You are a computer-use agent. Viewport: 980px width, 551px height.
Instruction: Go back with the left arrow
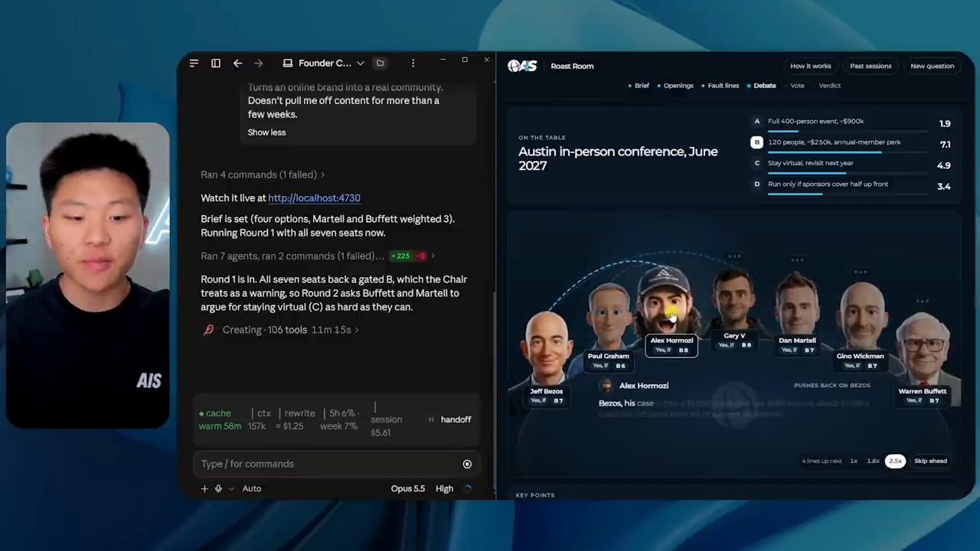pyautogui.click(x=237, y=64)
